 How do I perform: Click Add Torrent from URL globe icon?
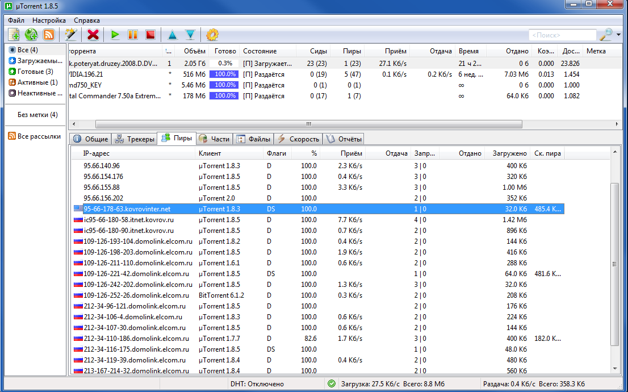31,35
